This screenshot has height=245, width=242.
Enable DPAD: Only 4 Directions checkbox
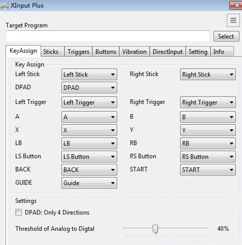(18, 213)
